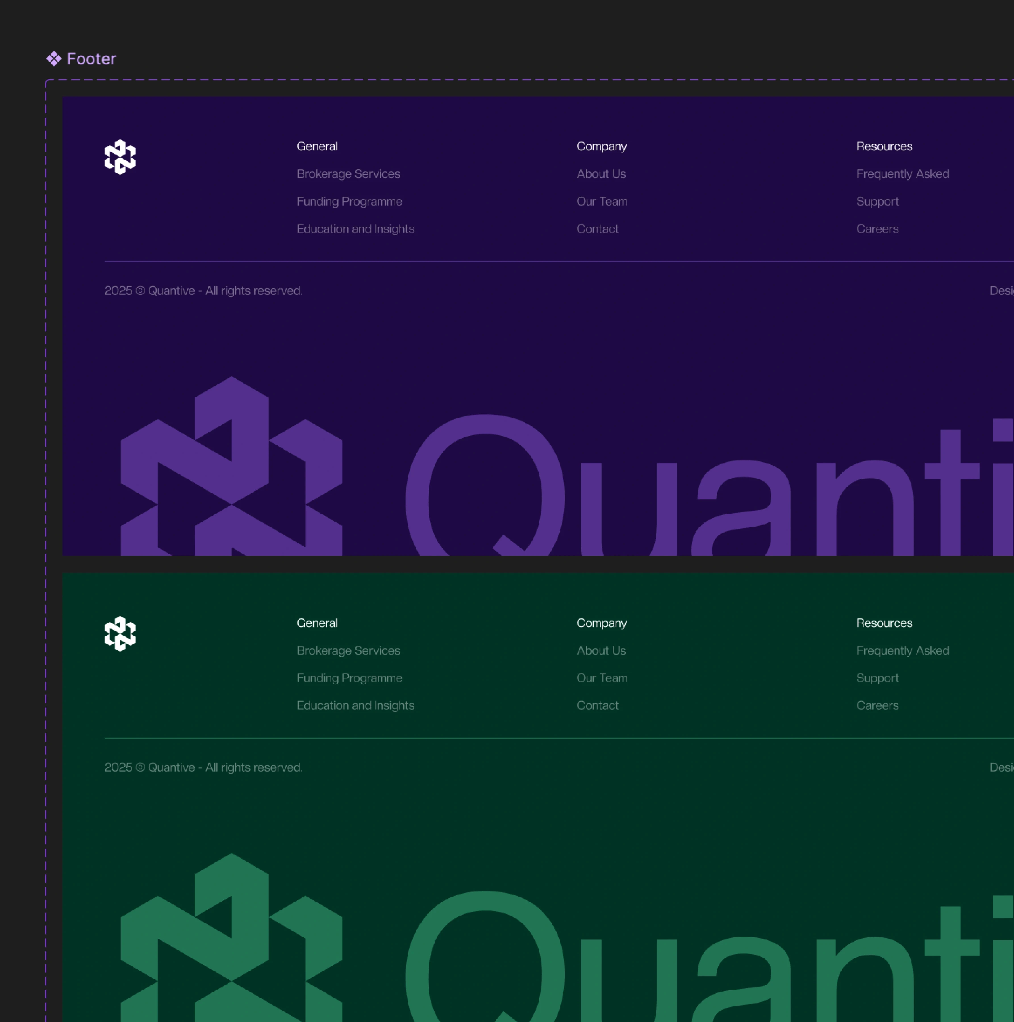Viewport: 1014px width, 1022px height.
Task: Click Education and Insights in purple footer
Action: [x=355, y=229]
